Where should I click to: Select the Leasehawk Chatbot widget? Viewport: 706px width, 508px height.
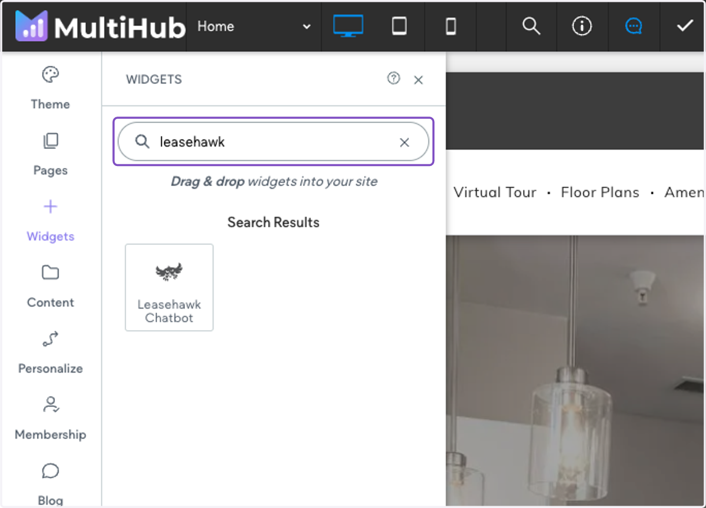pos(169,287)
